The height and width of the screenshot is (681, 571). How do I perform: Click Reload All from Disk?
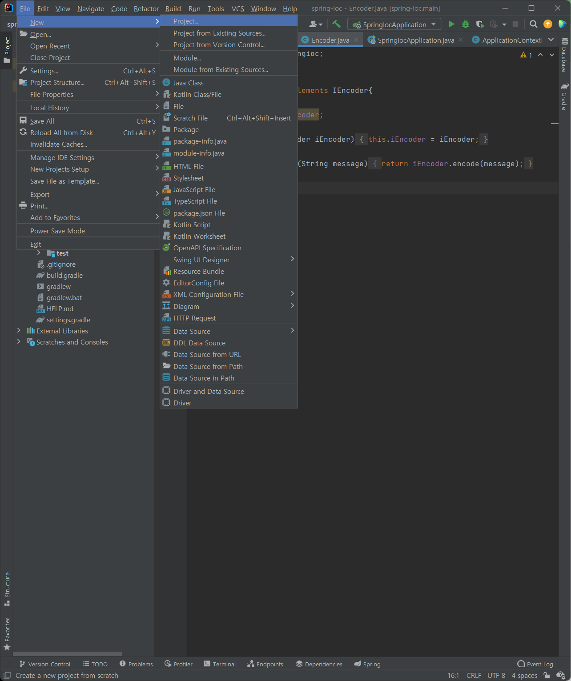point(88,132)
